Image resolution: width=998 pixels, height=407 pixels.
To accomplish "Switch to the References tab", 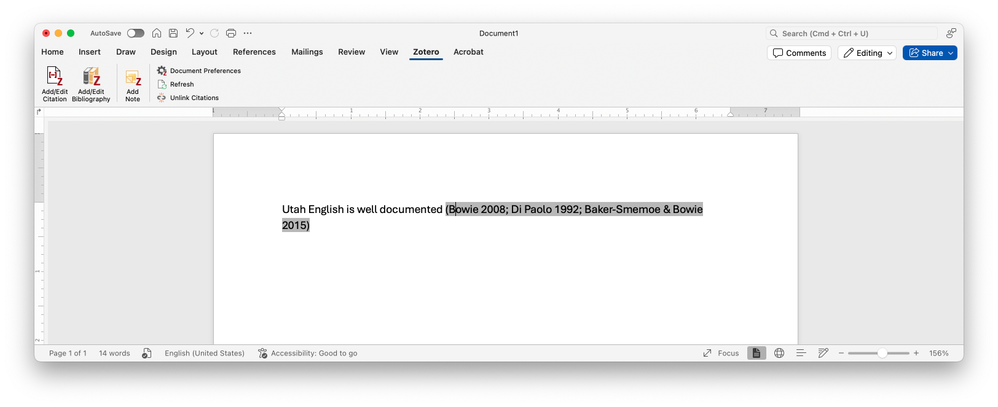I will pos(254,52).
